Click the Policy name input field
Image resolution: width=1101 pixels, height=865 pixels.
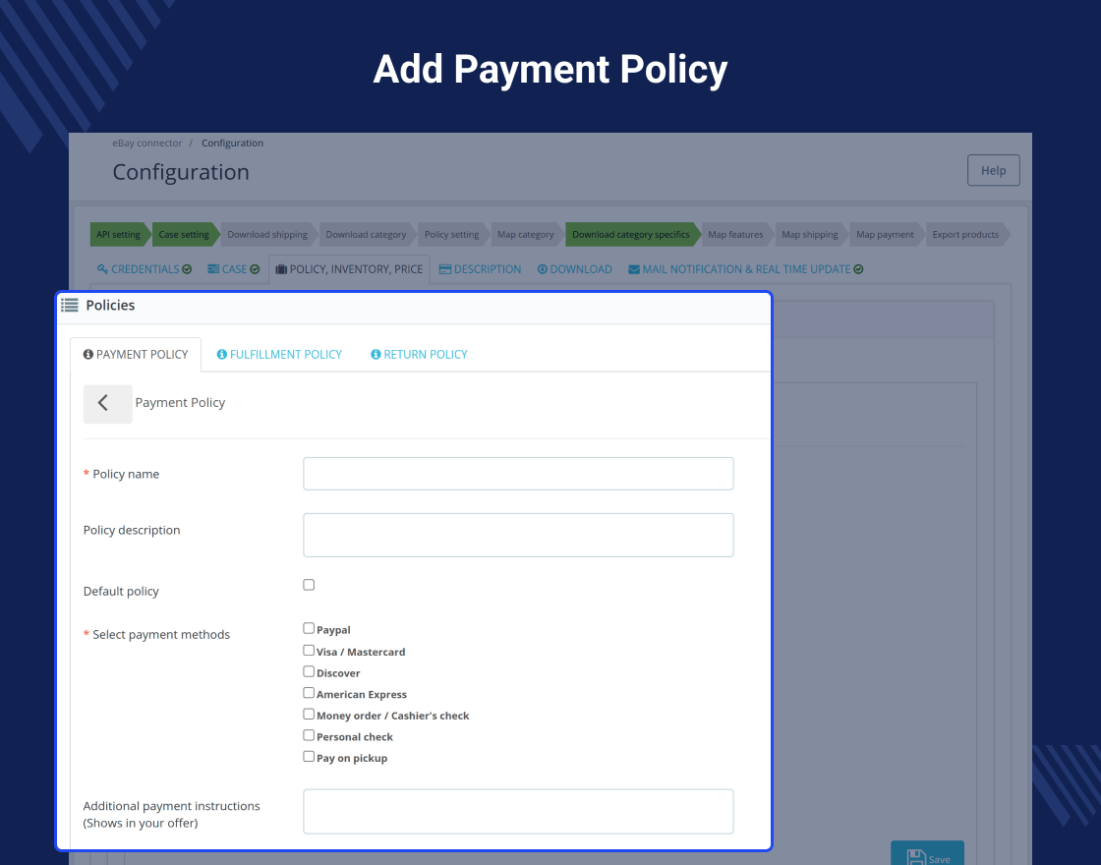pyautogui.click(x=518, y=474)
